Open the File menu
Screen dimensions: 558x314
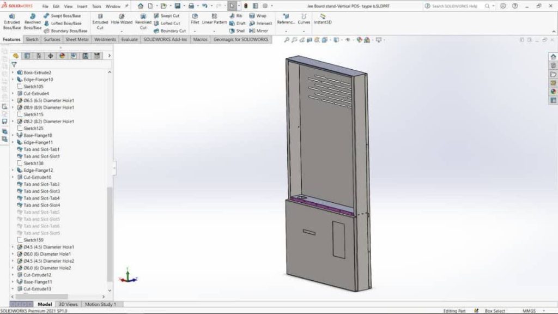pos(45,7)
